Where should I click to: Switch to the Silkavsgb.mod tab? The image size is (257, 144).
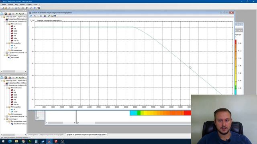click(33, 135)
